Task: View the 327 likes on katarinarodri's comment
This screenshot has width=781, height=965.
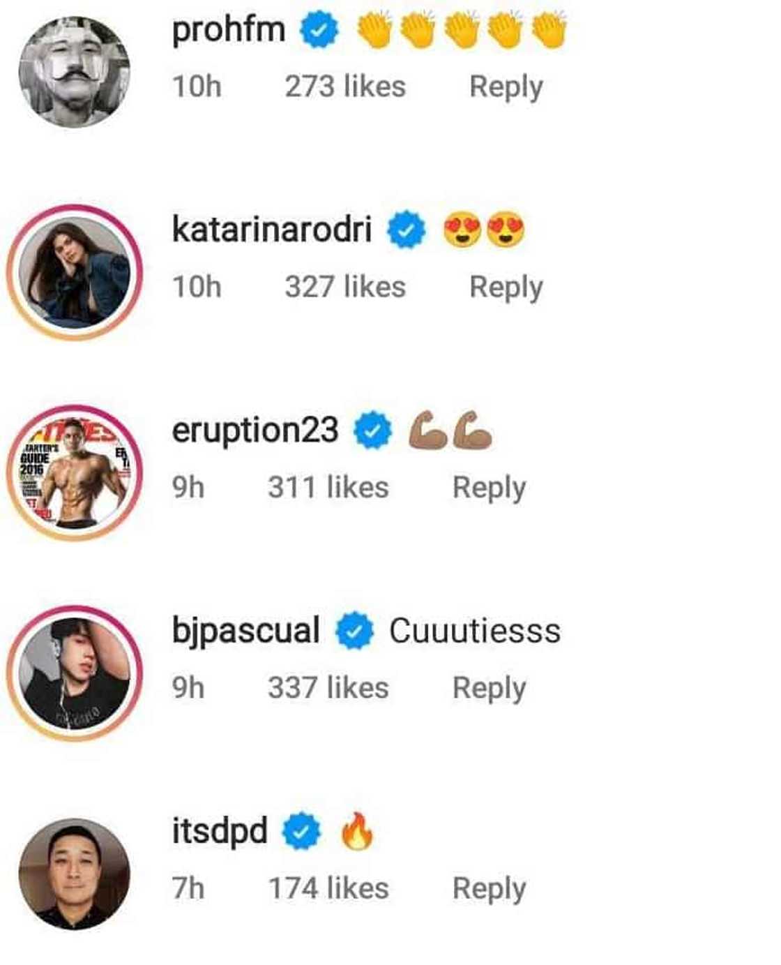Action: [x=346, y=285]
